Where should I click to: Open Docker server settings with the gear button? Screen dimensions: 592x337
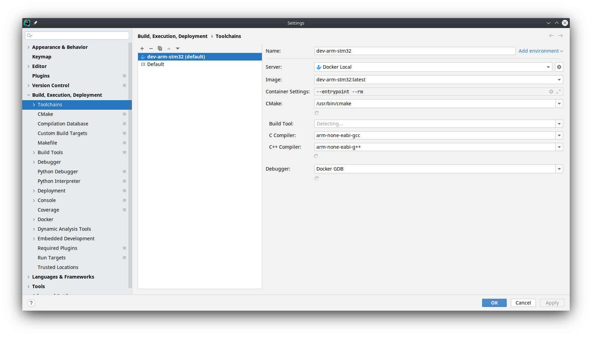[x=559, y=67]
